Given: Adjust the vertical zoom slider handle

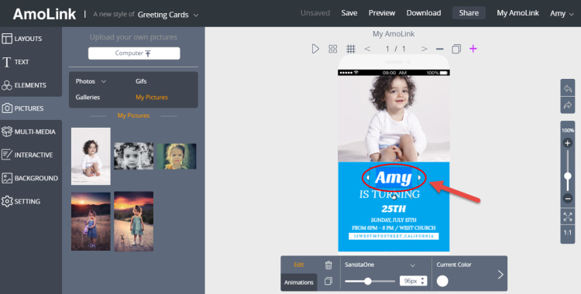Looking at the screenshot, I should click(567, 176).
